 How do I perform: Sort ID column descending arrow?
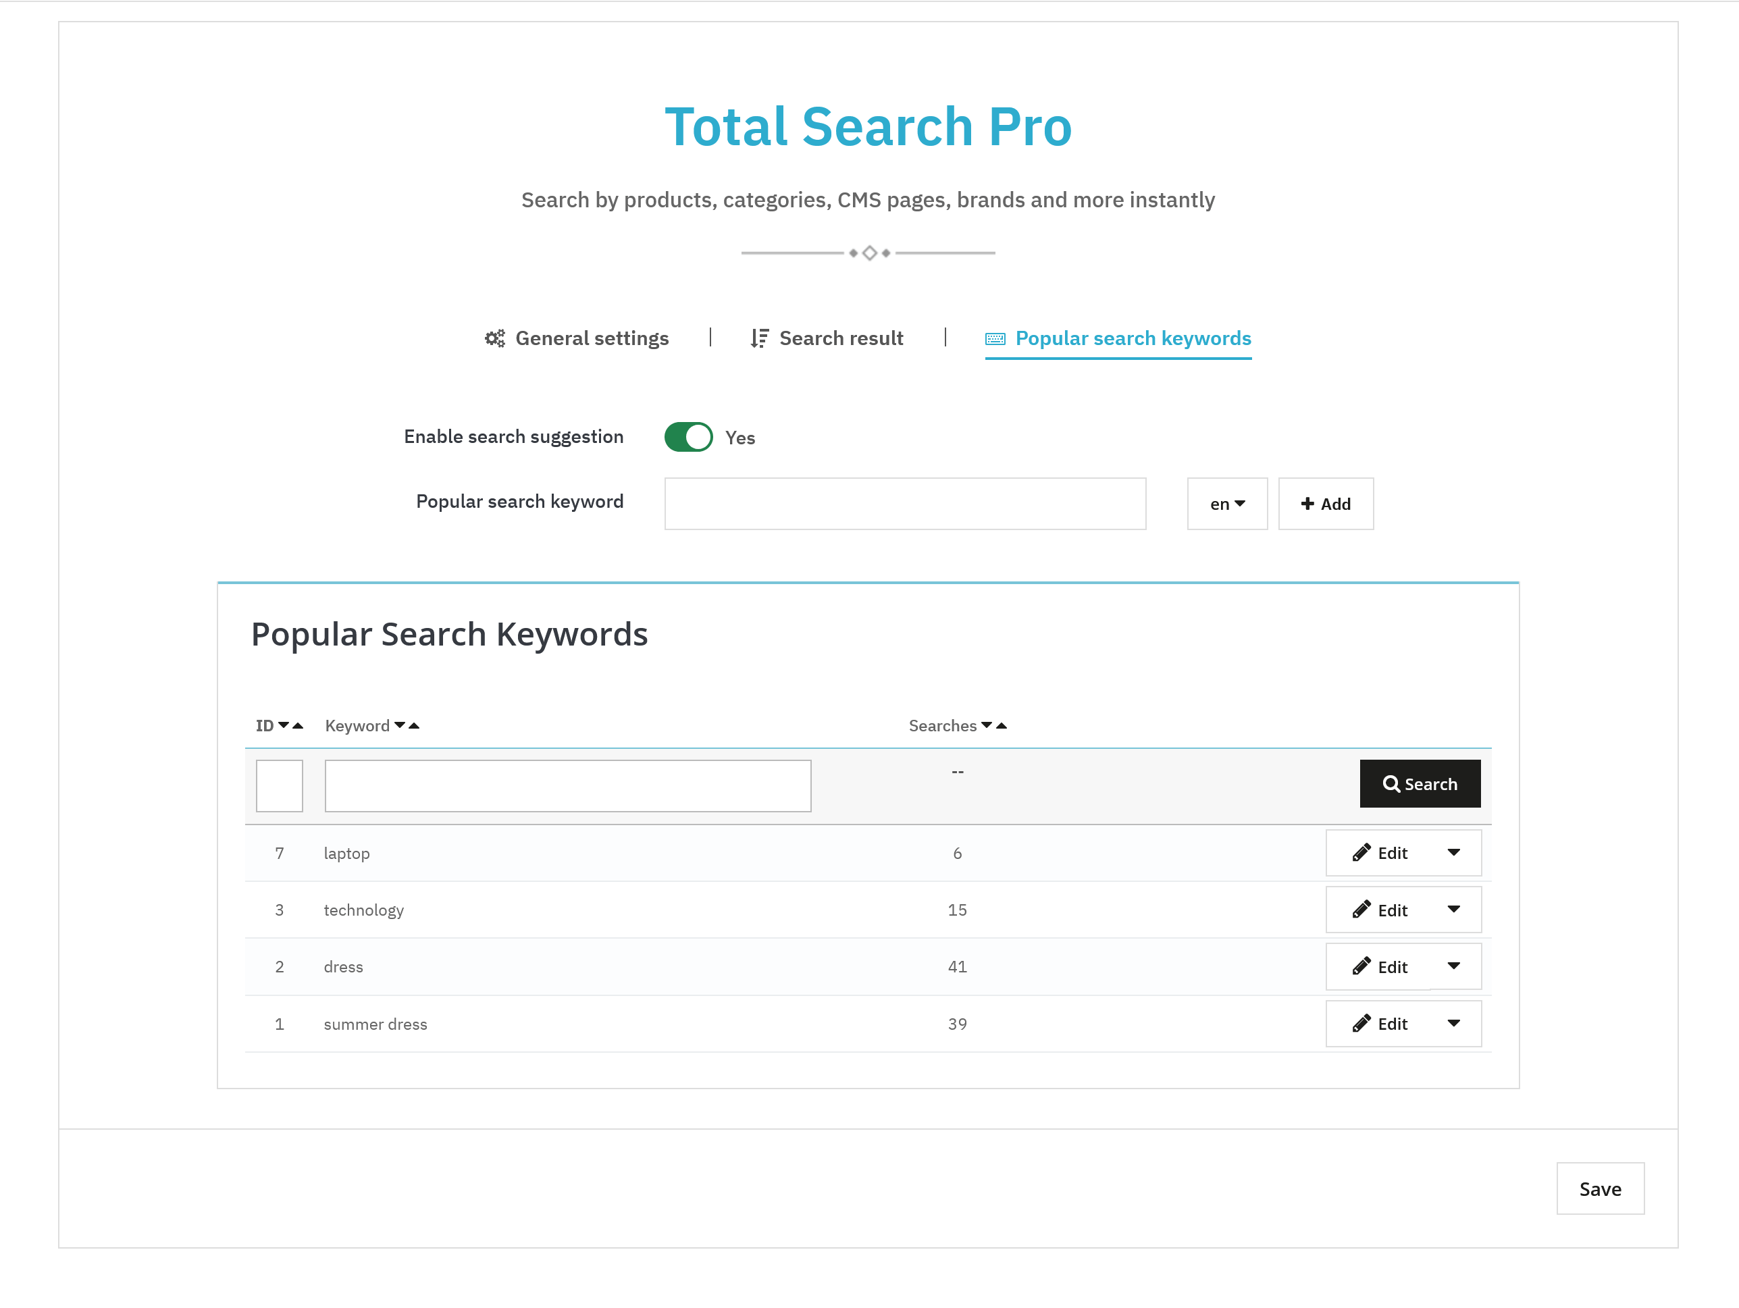point(284,725)
